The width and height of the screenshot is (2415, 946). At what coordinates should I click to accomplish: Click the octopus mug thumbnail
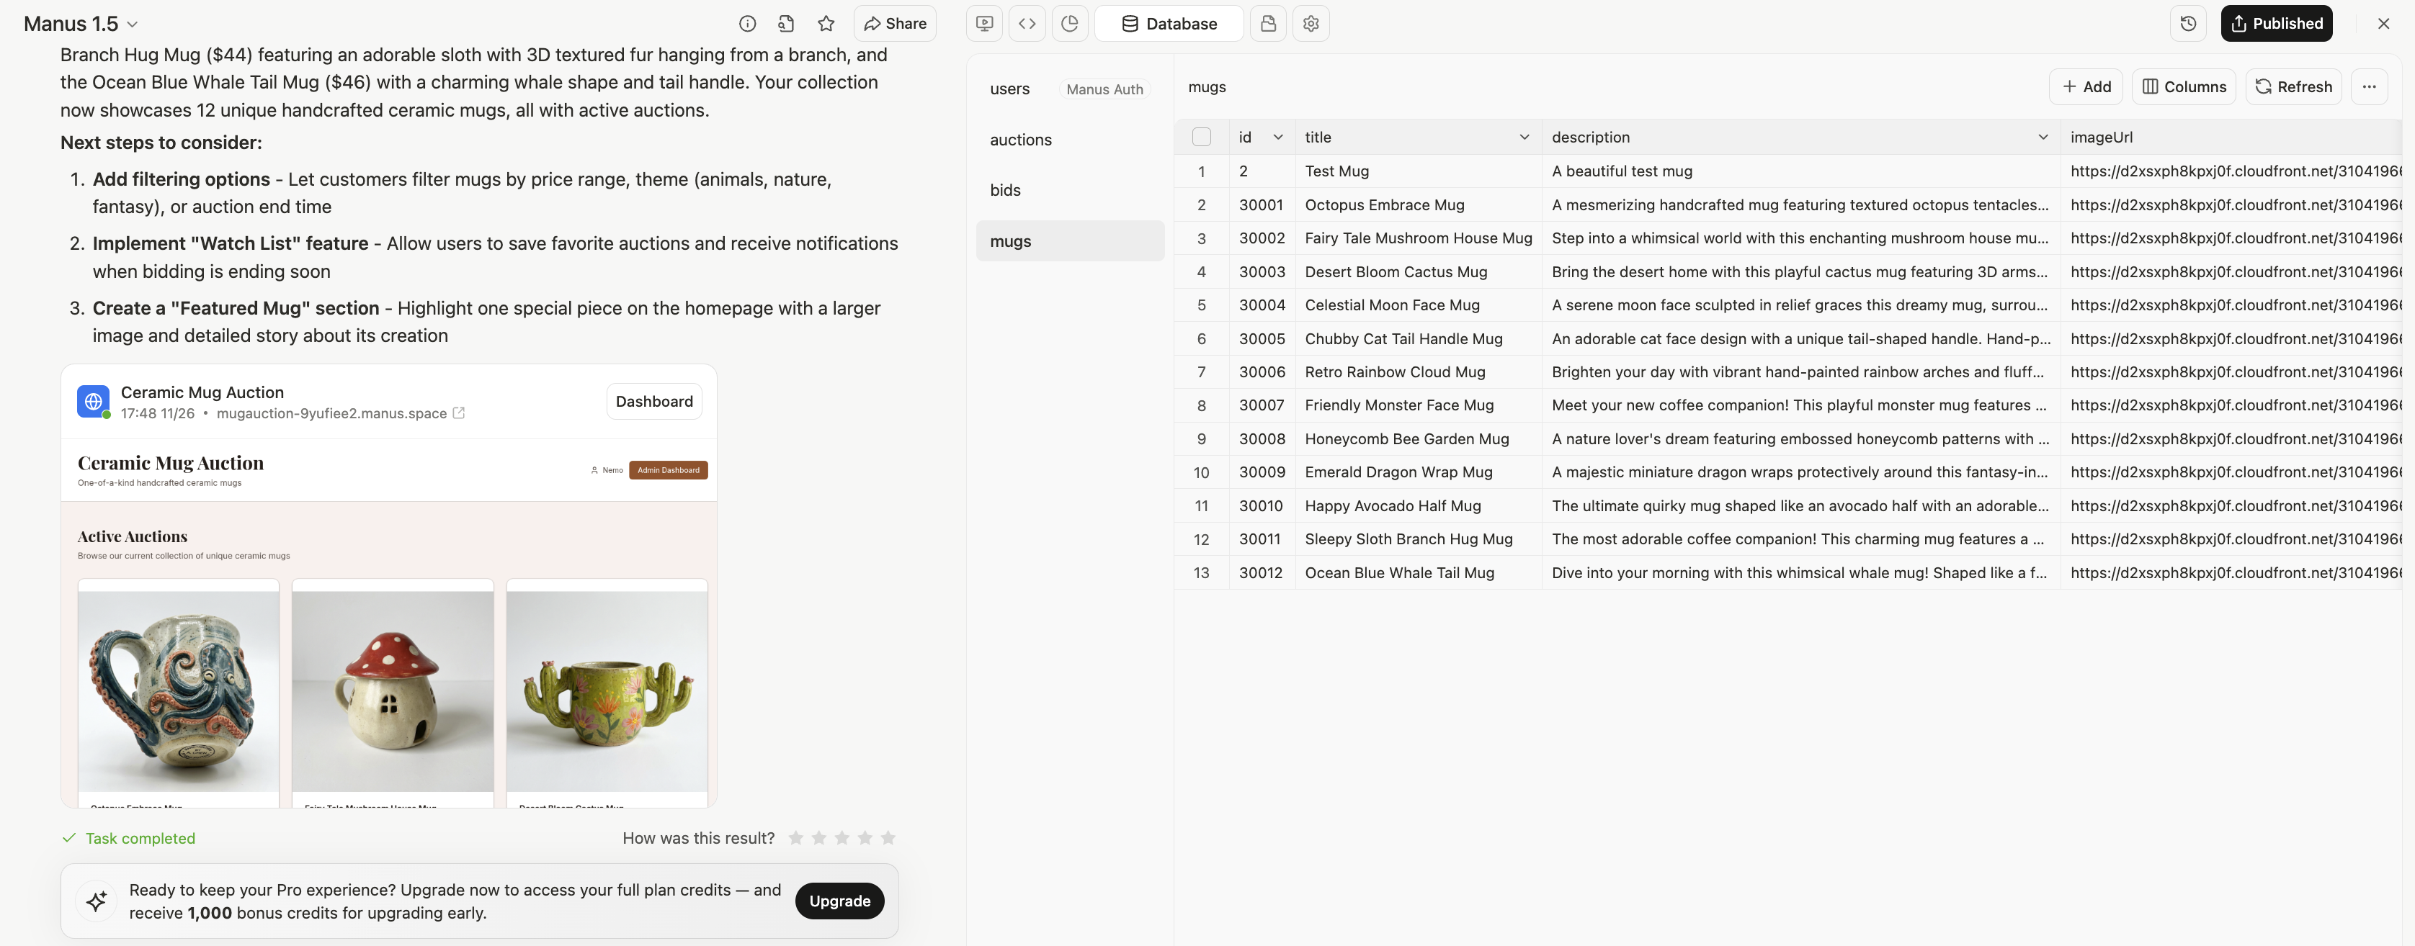(178, 691)
